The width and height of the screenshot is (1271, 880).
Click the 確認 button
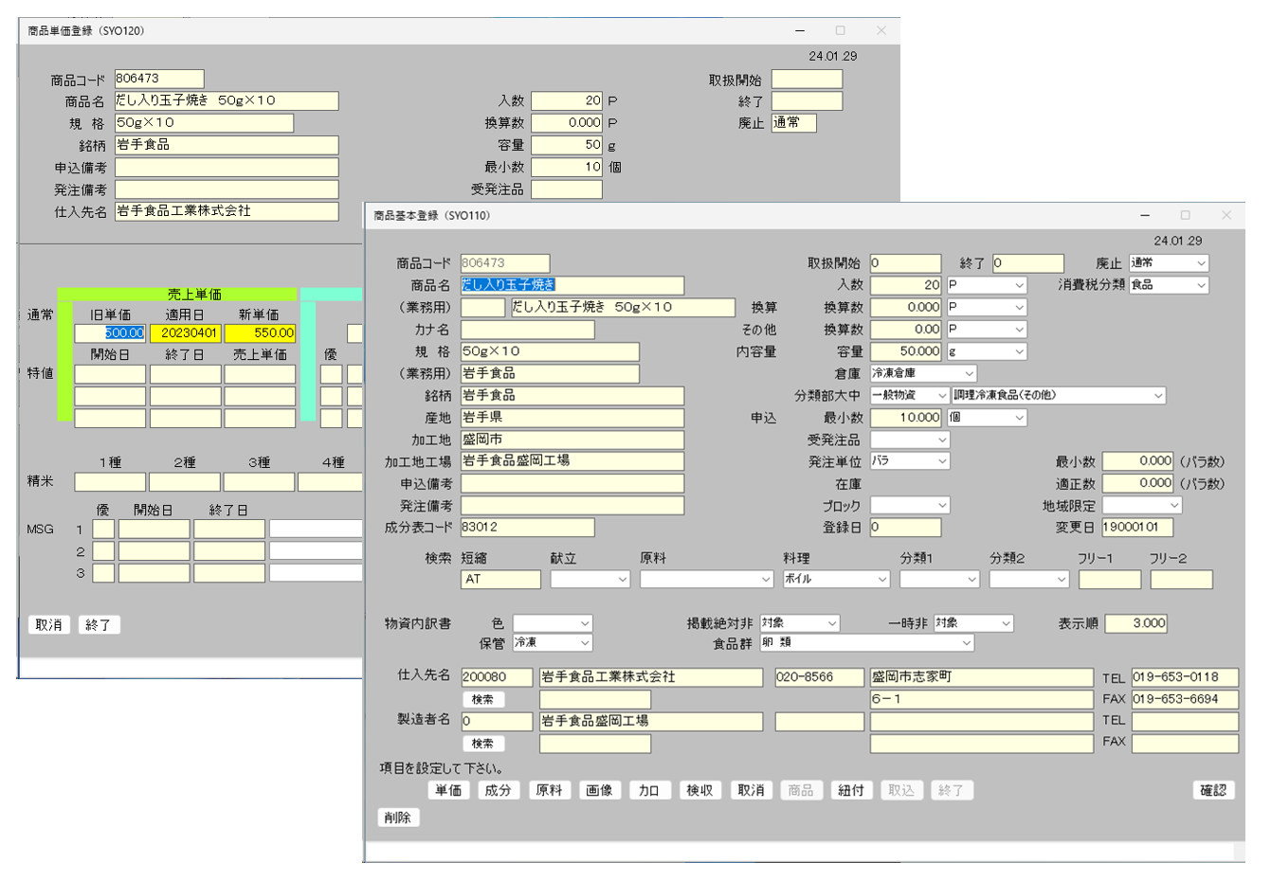[x=1212, y=790]
